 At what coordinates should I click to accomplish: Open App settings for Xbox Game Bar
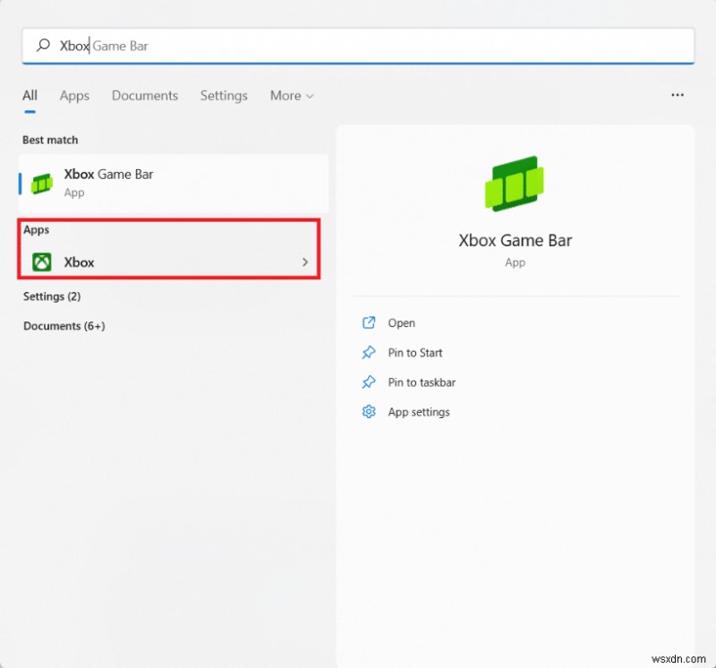point(419,412)
